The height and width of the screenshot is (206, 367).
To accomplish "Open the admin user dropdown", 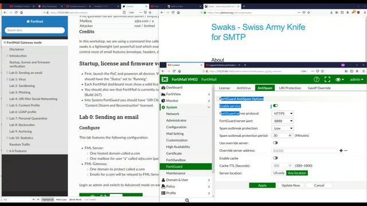I will (357, 80).
